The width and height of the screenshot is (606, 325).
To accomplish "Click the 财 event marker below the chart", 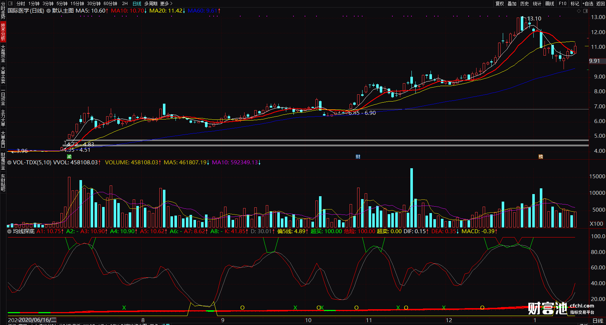I will [358, 156].
